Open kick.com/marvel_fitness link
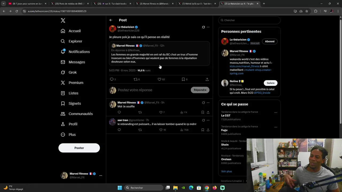The width and height of the screenshot is (342, 192). click(x=244, y=66)
